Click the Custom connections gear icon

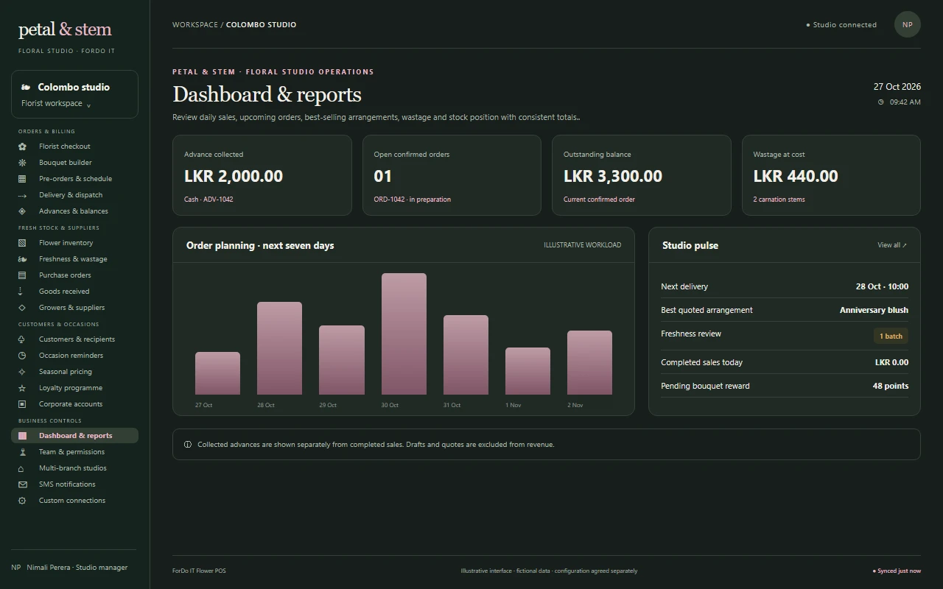tap(22, 501)
